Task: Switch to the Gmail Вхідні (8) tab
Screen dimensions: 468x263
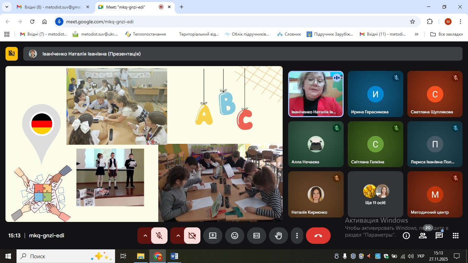Action: coord(53,7)
